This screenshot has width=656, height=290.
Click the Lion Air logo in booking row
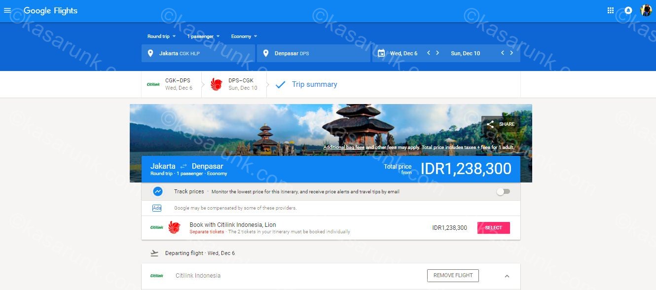174,227
